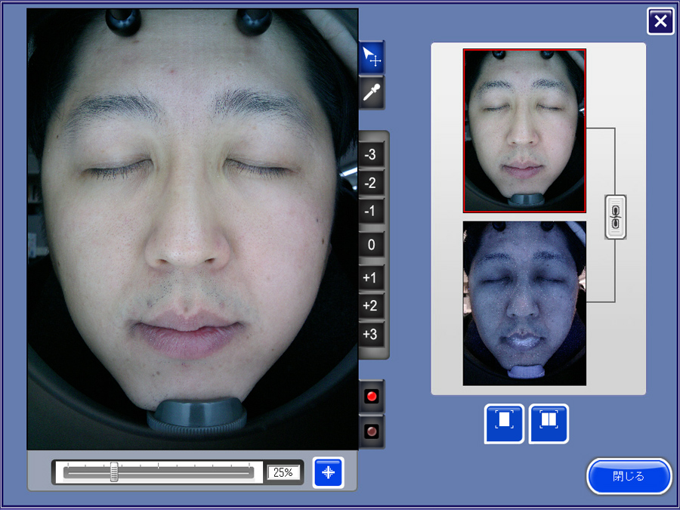Select the UV blue face thumbnail

coord(524,304)
